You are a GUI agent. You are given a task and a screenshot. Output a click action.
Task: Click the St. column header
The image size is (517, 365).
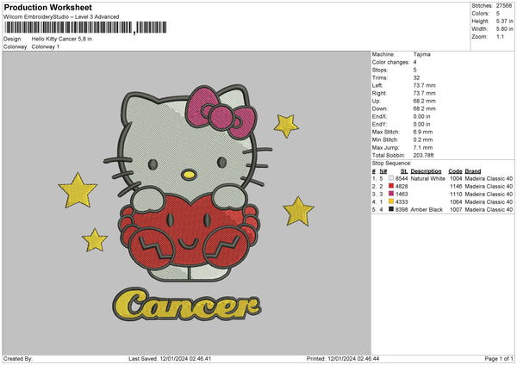(x=403, y=171)
